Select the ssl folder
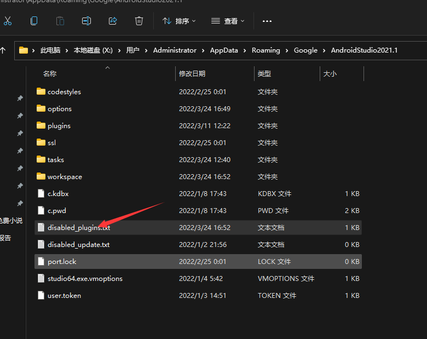Screen dimensions: 427x339 [x=198, y=142]
